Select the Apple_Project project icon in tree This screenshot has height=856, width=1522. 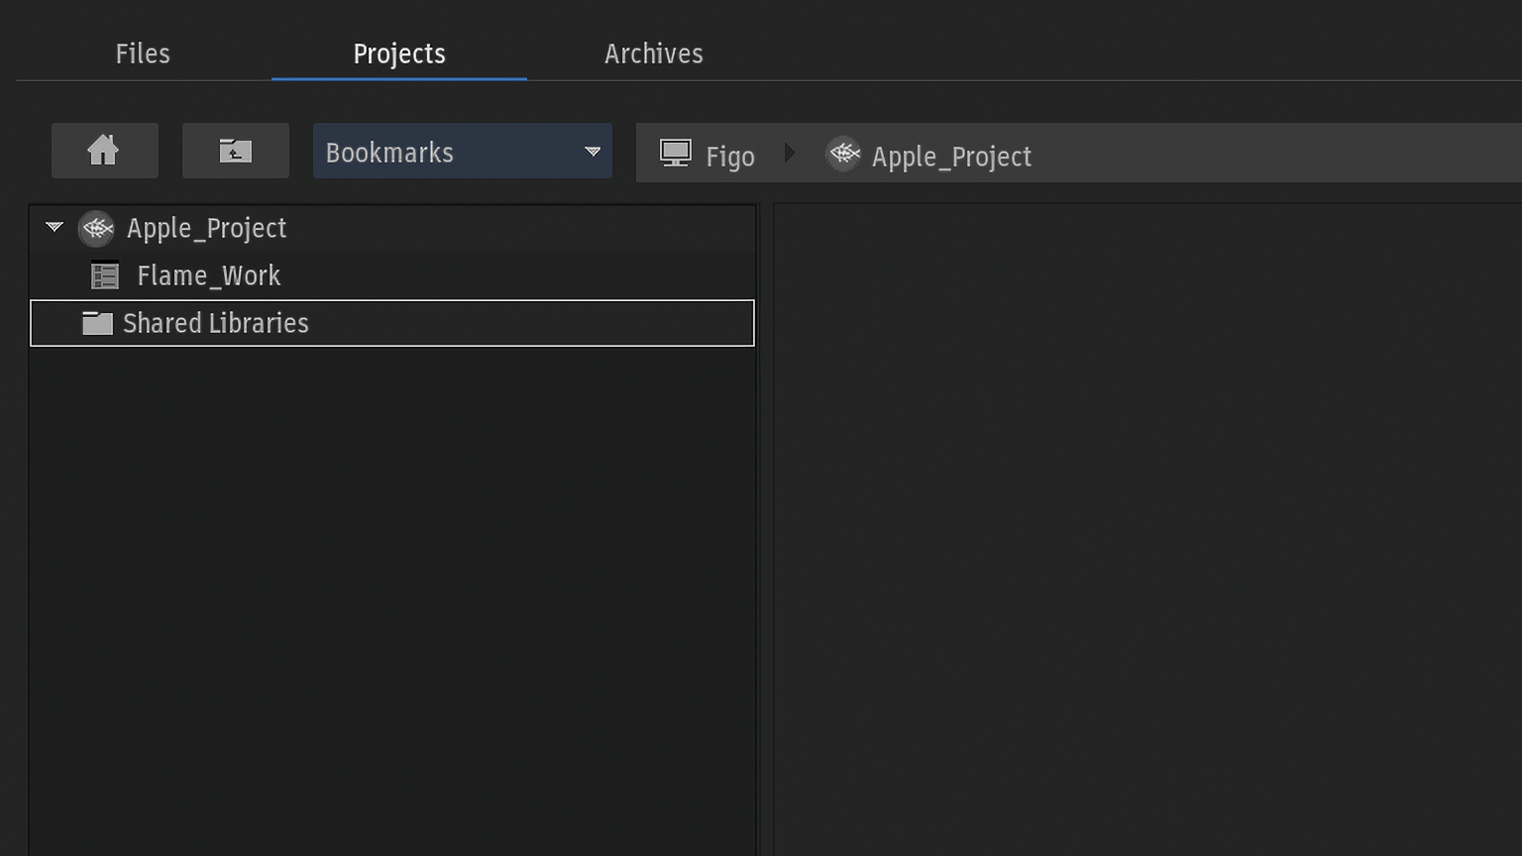[x=97, y=228]
